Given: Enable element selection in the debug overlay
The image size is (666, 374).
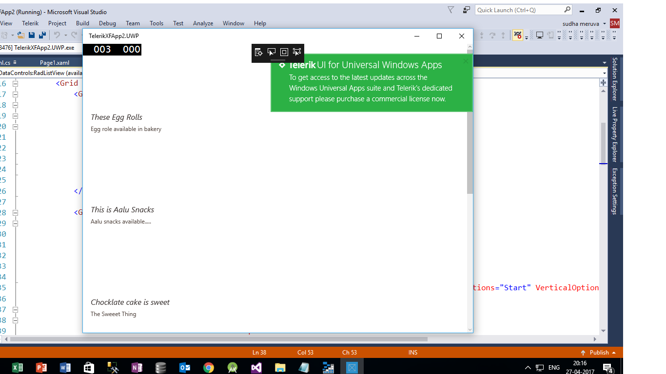Looking at the screenshot, I should 272,52.
